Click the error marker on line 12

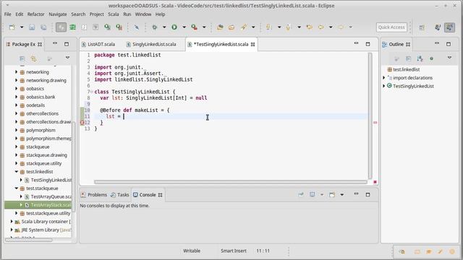(x=82, y=123)
